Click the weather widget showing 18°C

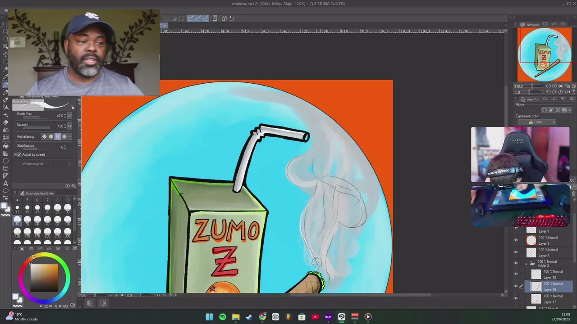(23, 317)
